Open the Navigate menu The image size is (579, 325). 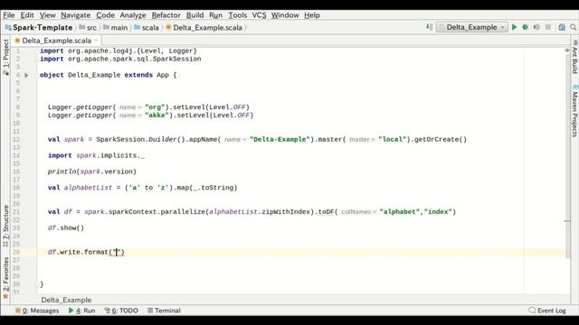point(76,15)
